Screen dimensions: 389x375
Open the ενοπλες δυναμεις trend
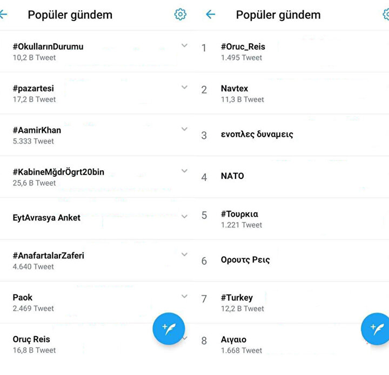click(x=257, y=135)
